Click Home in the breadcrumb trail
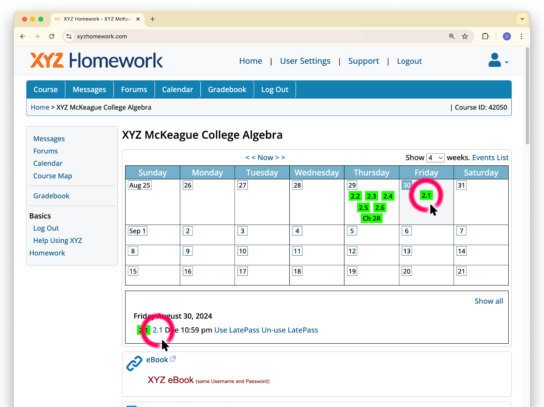Screen dimensions: 544x407 pos(40,108)
